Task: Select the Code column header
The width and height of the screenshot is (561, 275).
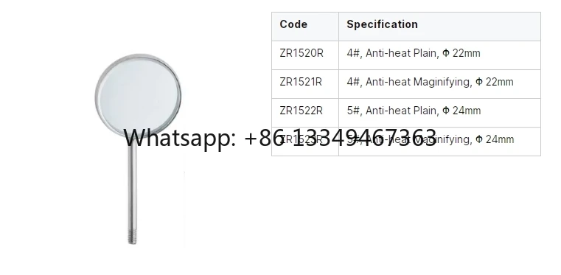Action: click(305, 27)
